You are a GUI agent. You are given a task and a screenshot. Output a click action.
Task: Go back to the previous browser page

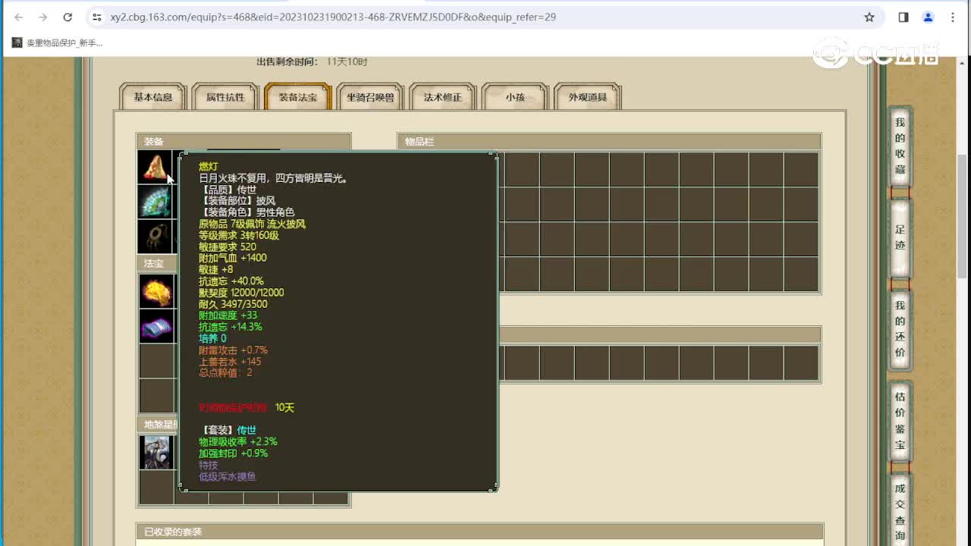(x=19, y=17)
